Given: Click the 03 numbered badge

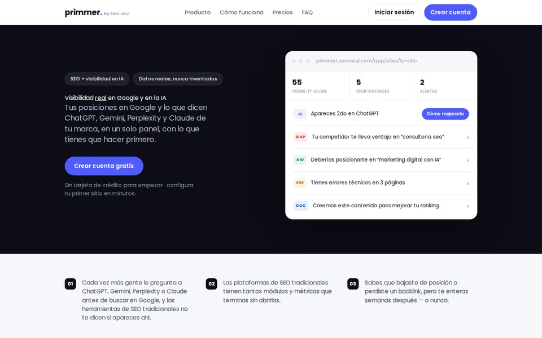Looking at the screenshot, I should pos(352,284).
